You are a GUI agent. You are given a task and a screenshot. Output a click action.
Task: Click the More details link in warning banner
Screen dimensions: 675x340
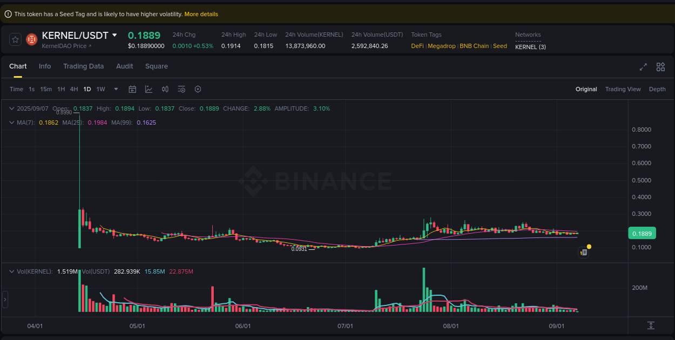[201, 14]
